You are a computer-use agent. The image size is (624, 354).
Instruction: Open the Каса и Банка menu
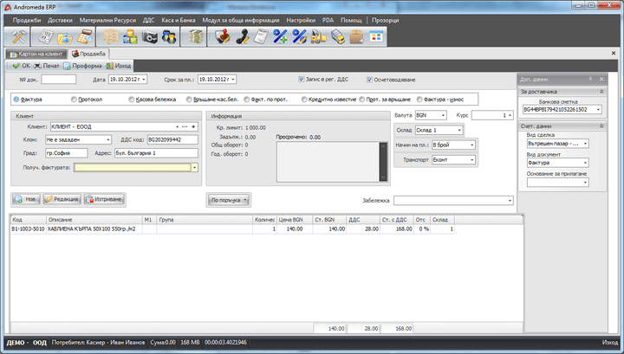point(179,20)
